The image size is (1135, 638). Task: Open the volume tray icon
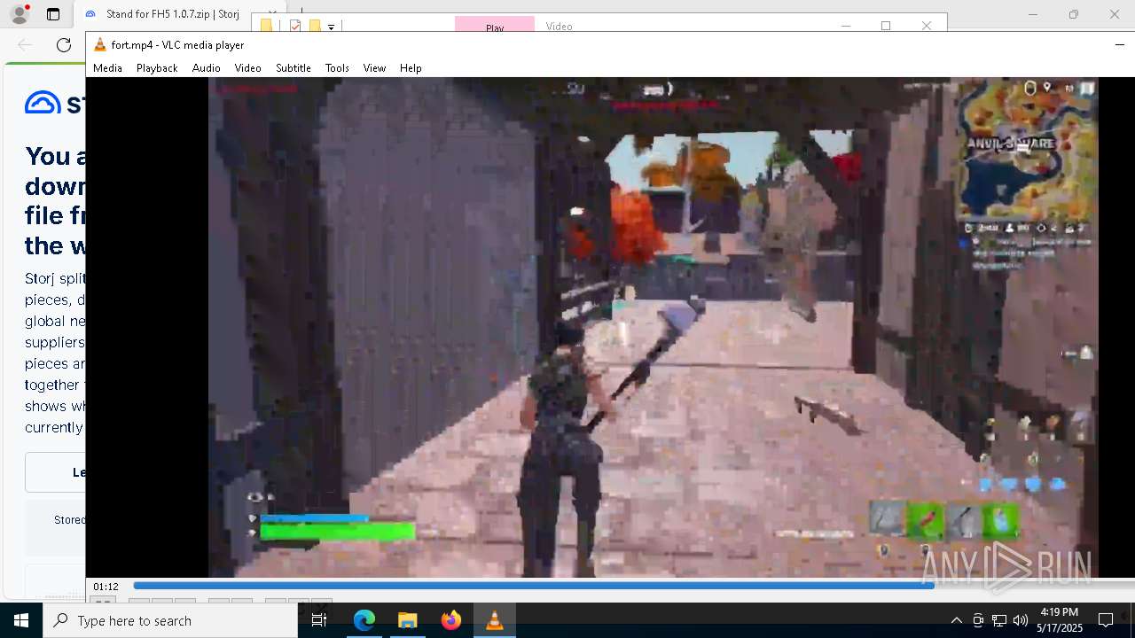(1021, 620)
